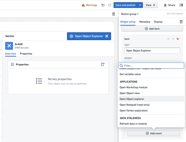Viewport: 186px width, 142px height.
Task: Toggle the right sidebar panel icon
Action: coord(181,5)
